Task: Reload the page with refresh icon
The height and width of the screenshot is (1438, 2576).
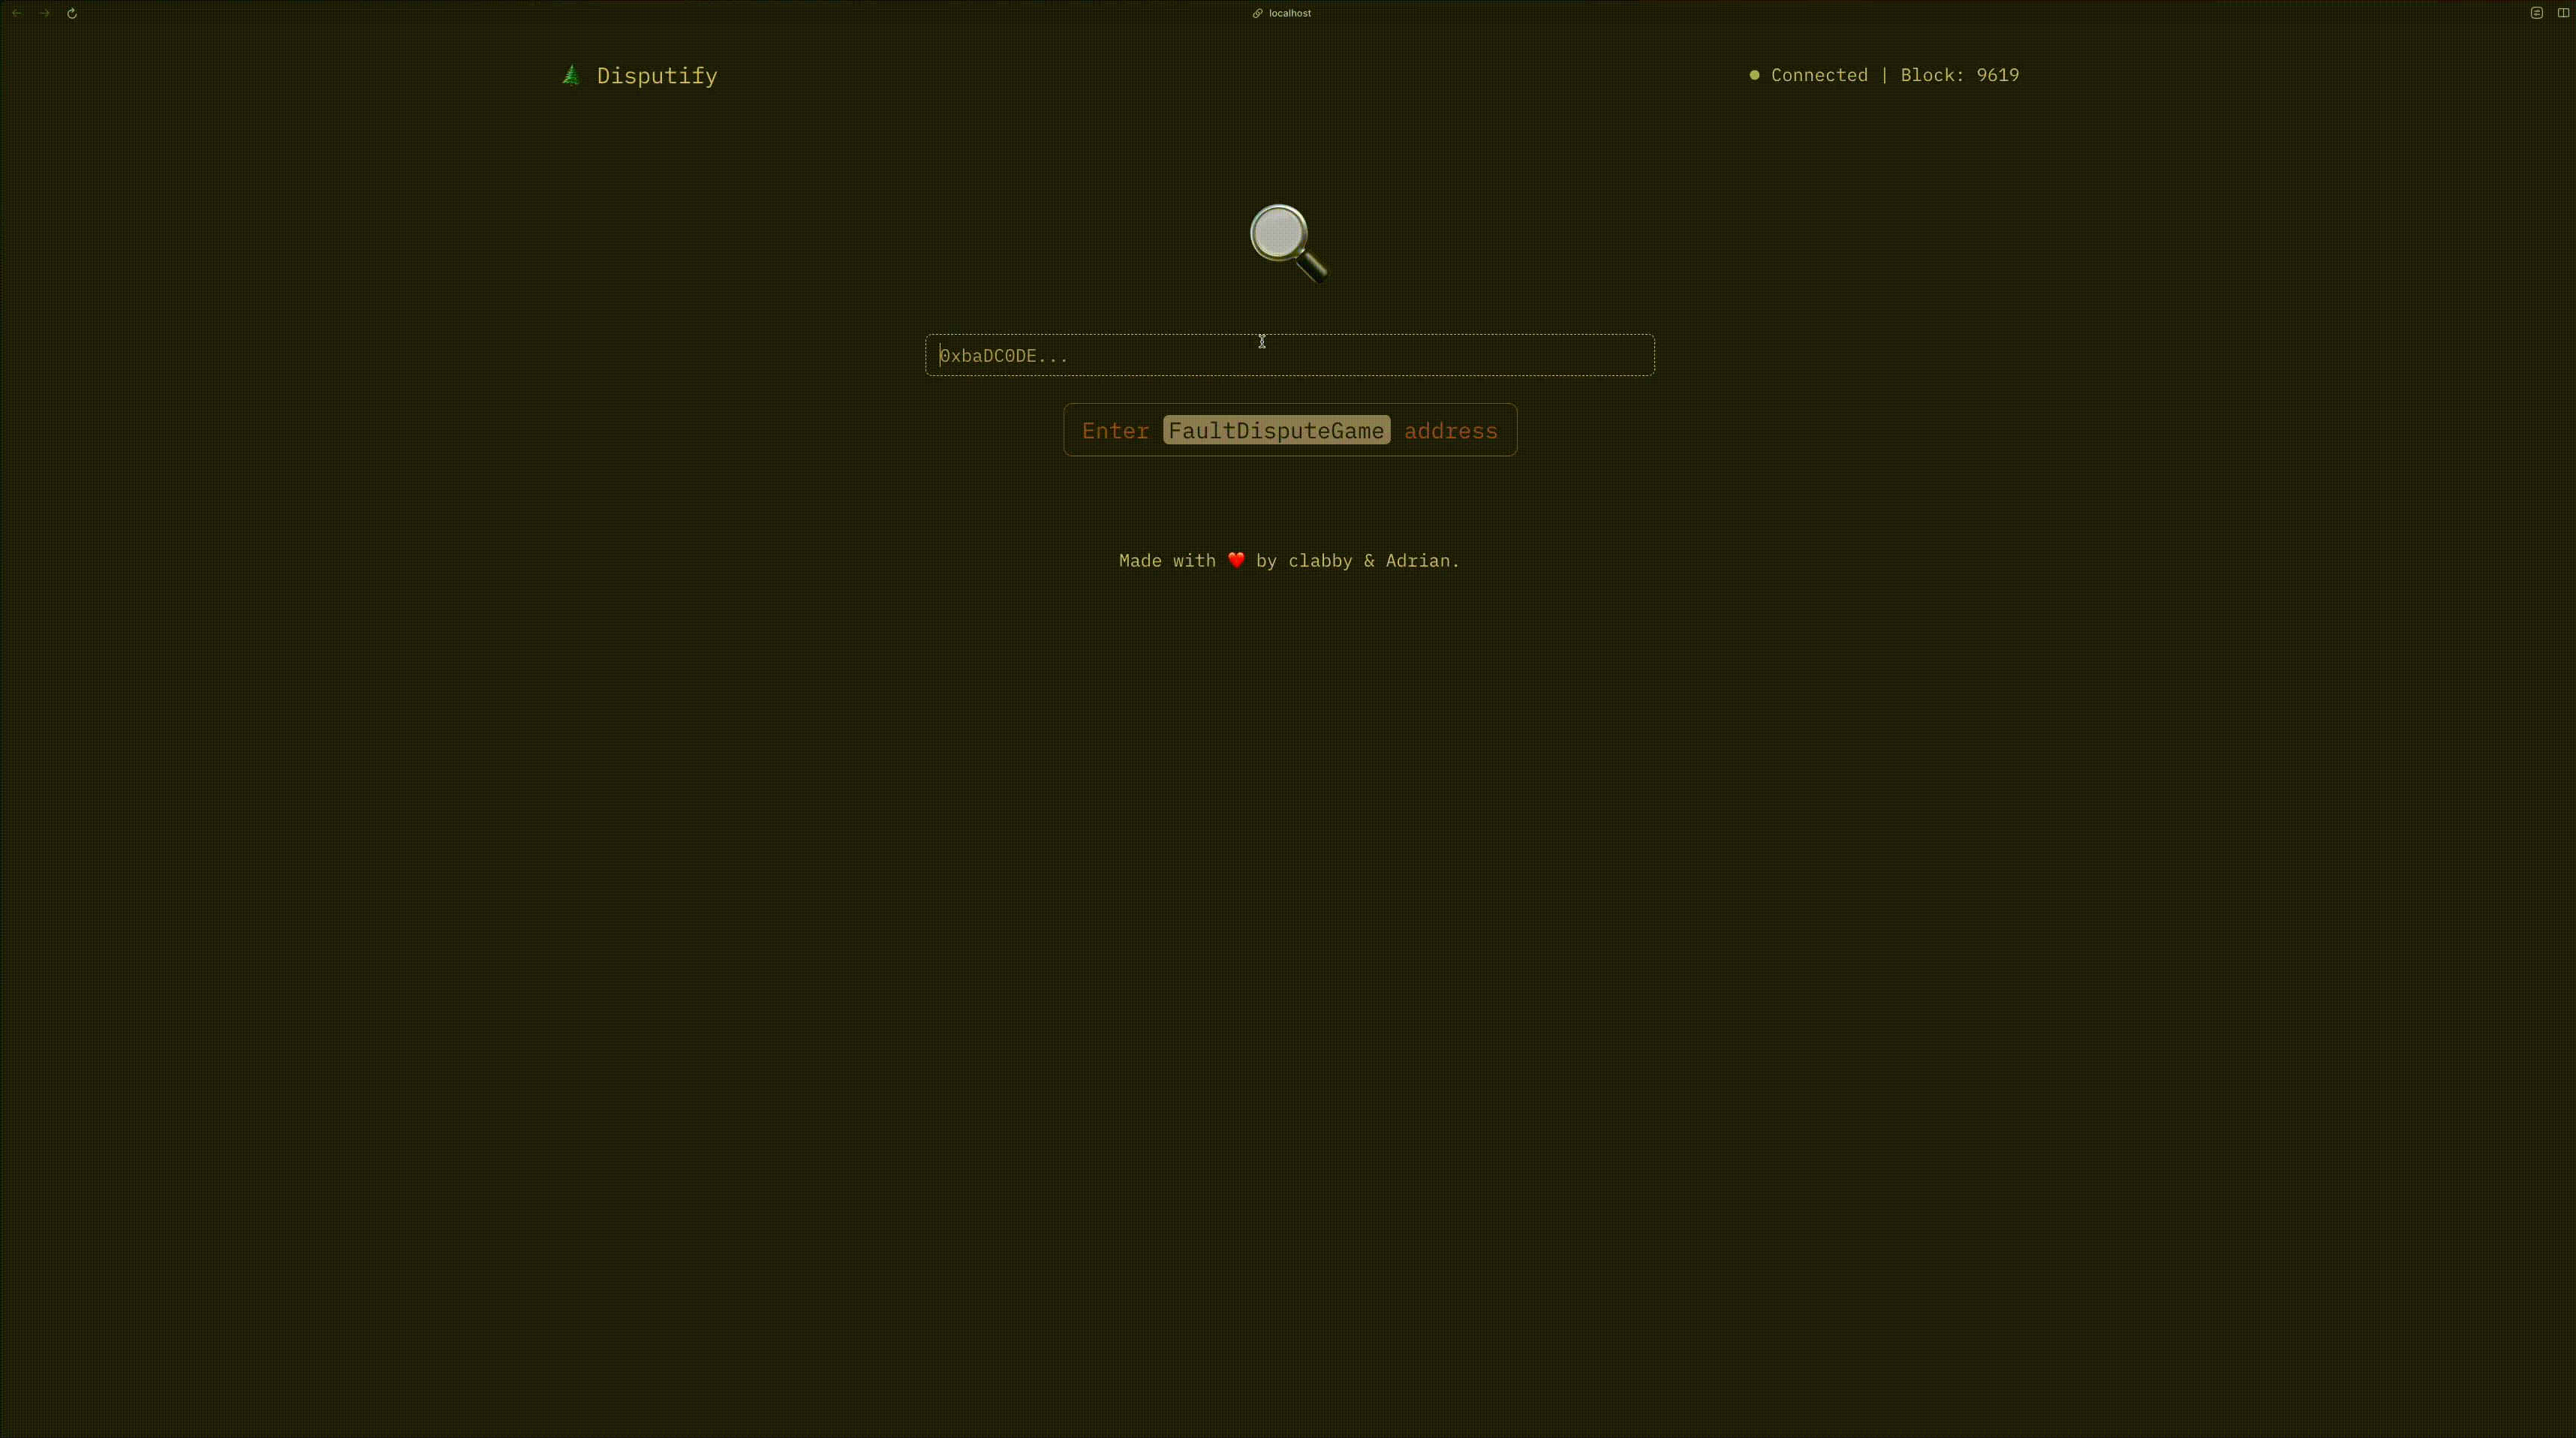Action: pyautogui.click(x=72, y=13)
